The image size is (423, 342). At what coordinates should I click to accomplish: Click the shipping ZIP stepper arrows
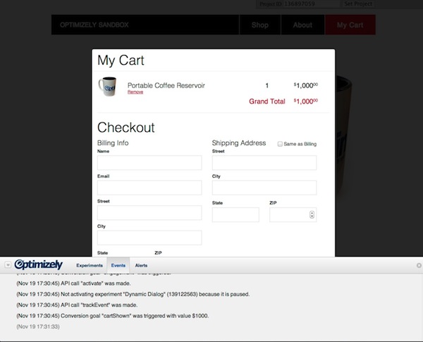click(x=312, y=215)
